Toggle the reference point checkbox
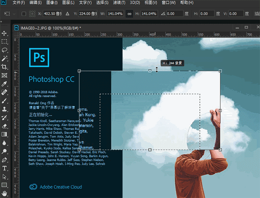 pyautogui.click(x=24, y=14)
